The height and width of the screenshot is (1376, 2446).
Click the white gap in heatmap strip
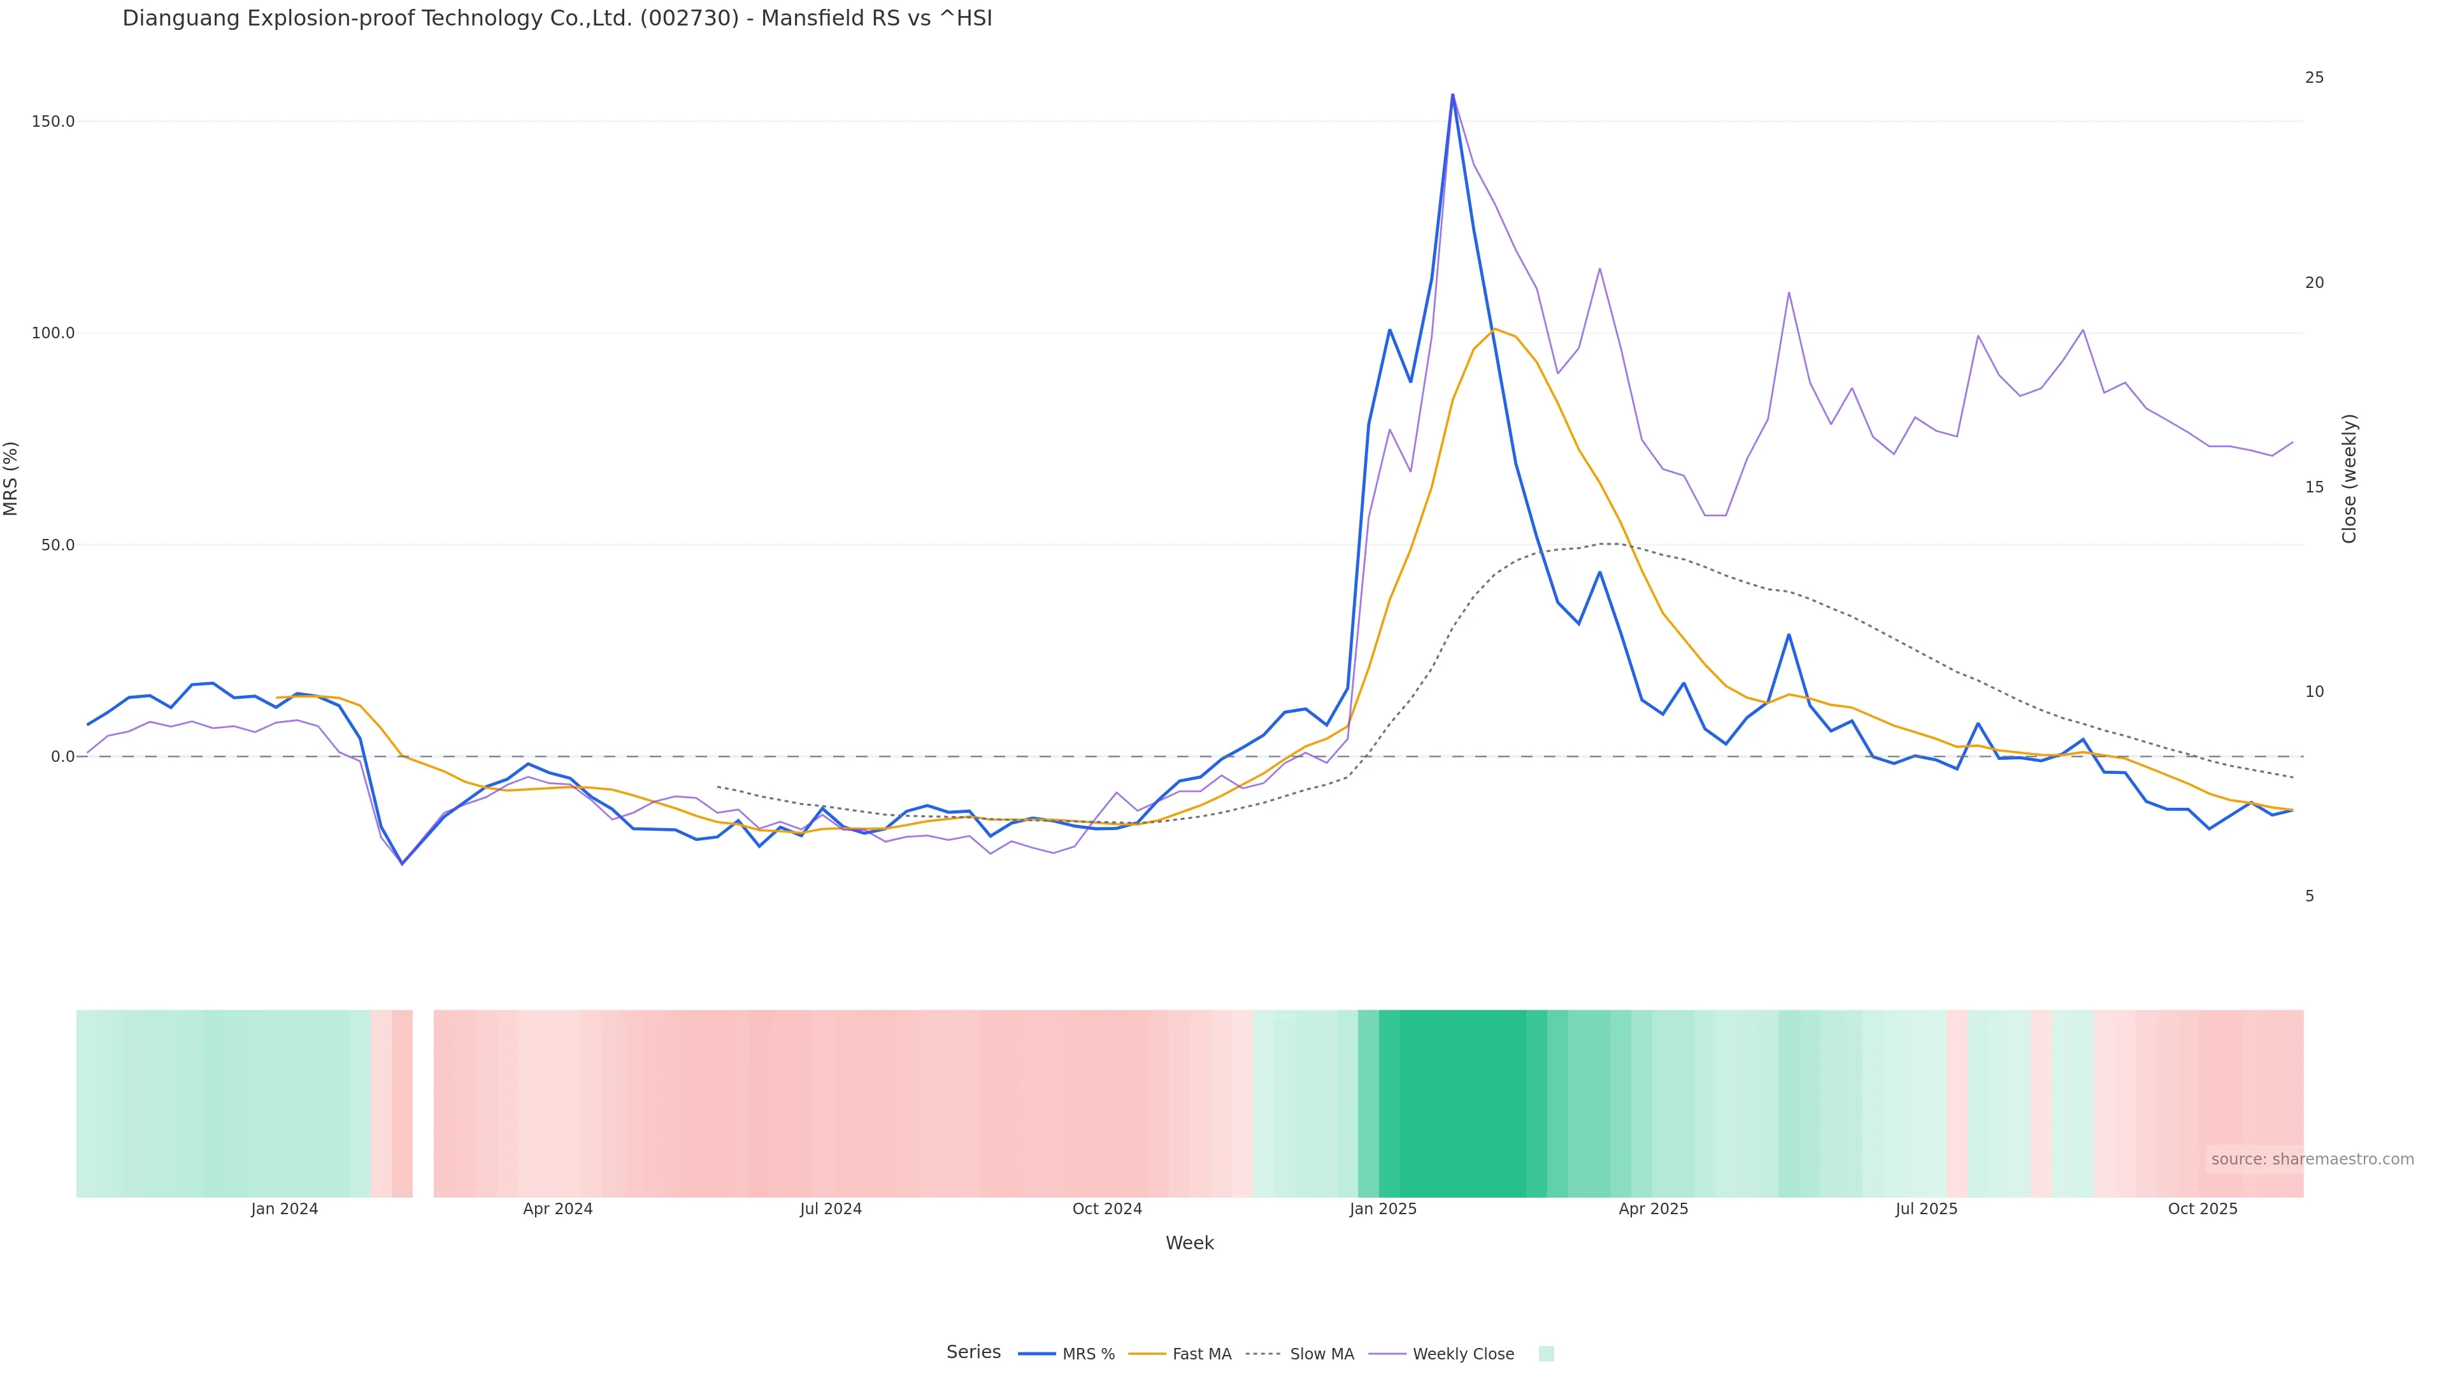point(424,1103)
